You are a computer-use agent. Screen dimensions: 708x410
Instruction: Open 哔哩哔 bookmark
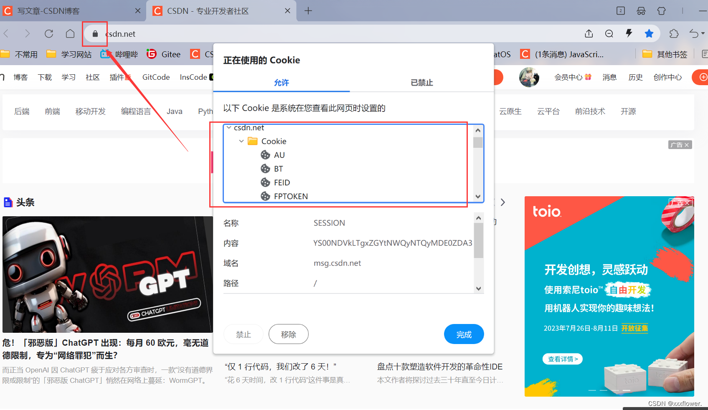119,54
